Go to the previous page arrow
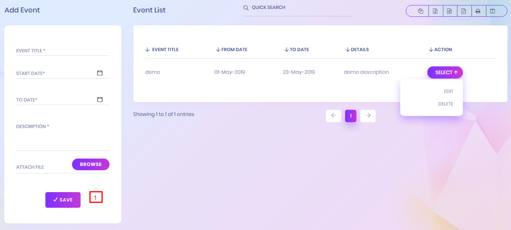 (x=333, y=116)
